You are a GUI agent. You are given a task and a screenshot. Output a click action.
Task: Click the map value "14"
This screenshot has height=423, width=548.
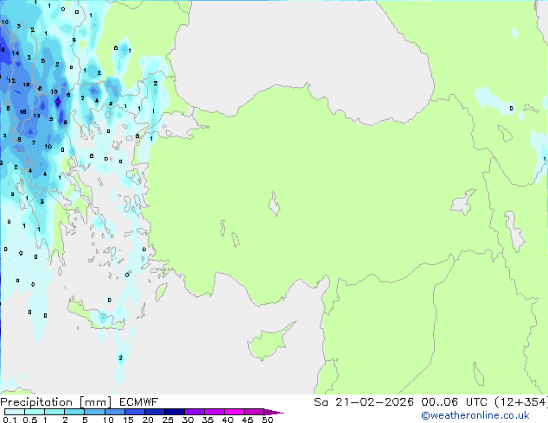(15, 54)
